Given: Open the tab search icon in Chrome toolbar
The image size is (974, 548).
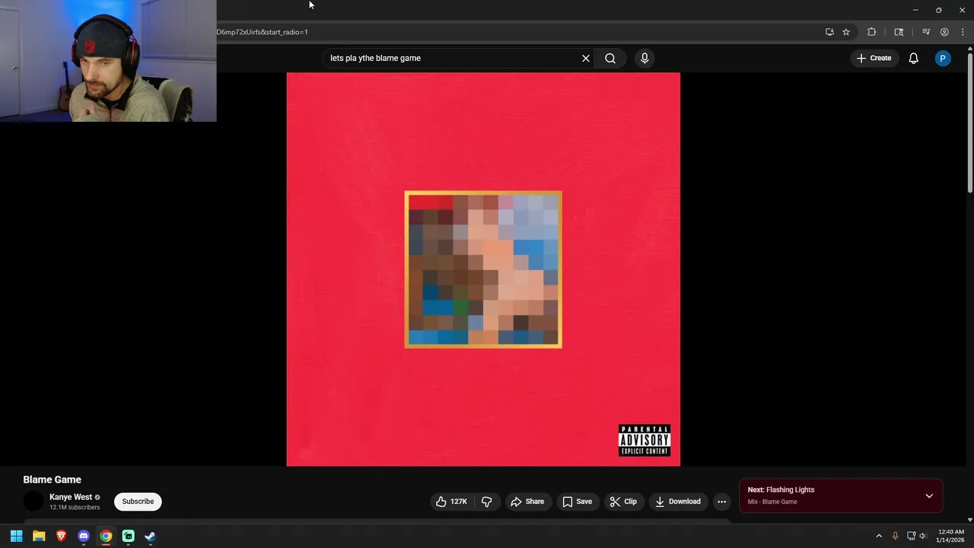Looking at the screenshot, I should (x=899, y=32).
